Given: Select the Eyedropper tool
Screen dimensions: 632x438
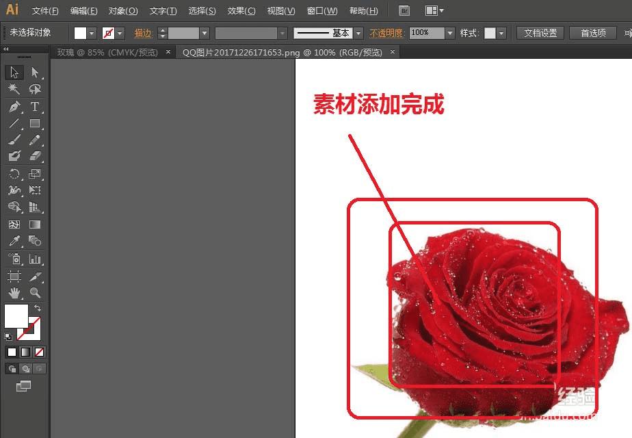Looking at the screenshot, I should [14, 241].
